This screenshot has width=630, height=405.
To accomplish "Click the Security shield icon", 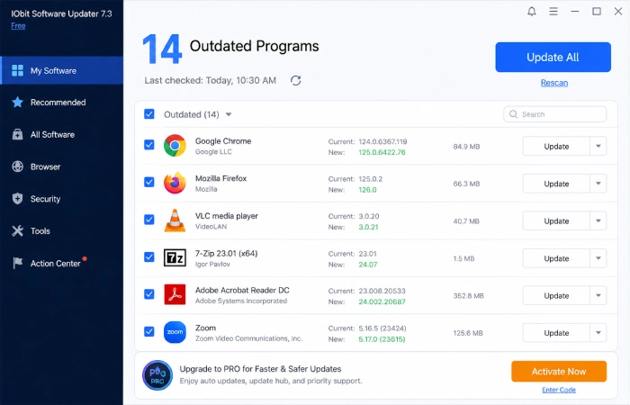I will click(17, 199).
